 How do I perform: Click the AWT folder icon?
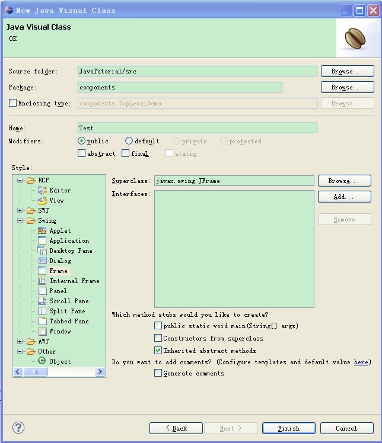(x=31, y=341)
